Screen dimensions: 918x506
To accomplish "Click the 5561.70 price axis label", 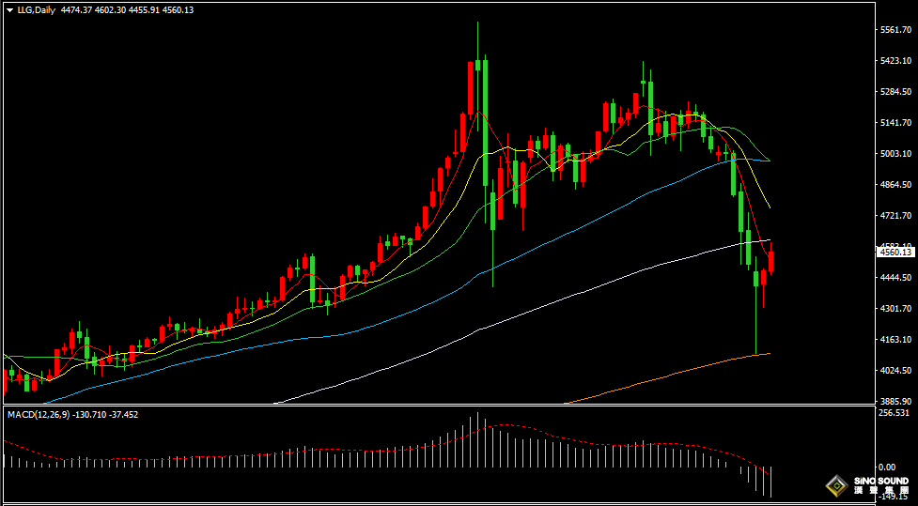I will point(895,30).
